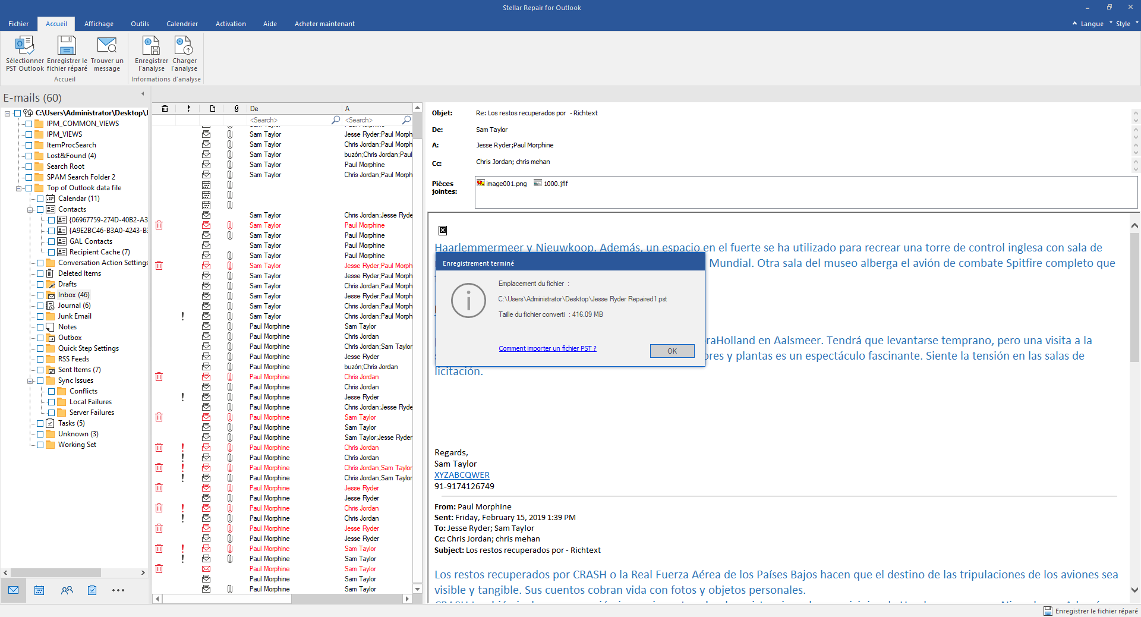Collapse Top of Outlook data file node
Image resolution: width=1141 pixels, height=617 pixels.
point(18,188)
